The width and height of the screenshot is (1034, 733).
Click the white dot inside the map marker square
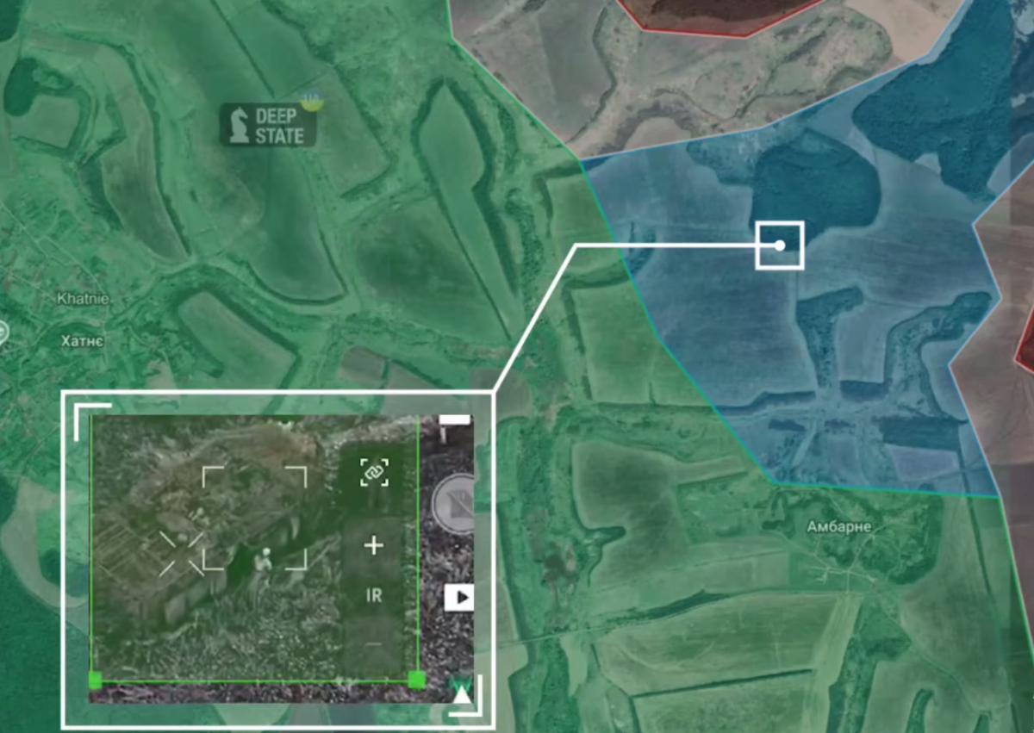coord(781,245)
